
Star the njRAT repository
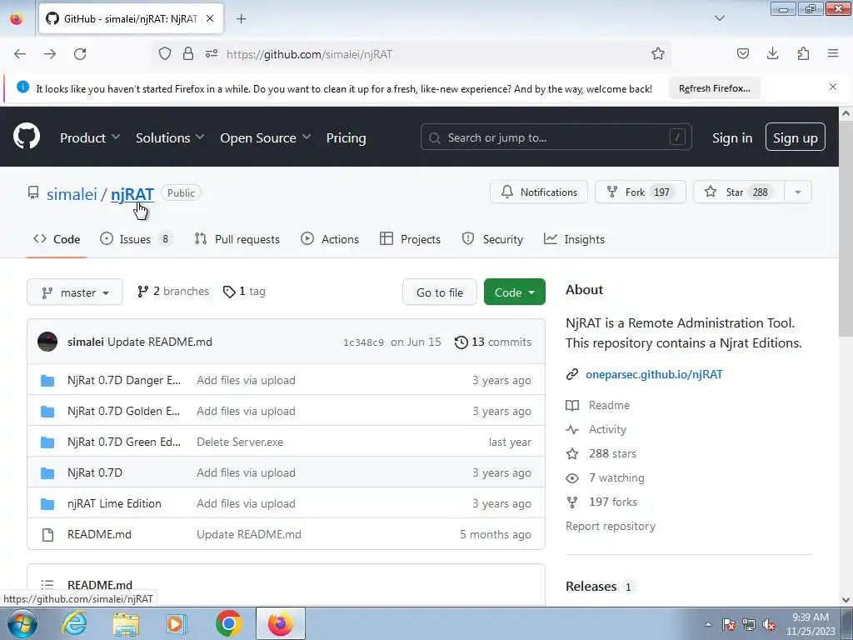(x=739, y=192)
